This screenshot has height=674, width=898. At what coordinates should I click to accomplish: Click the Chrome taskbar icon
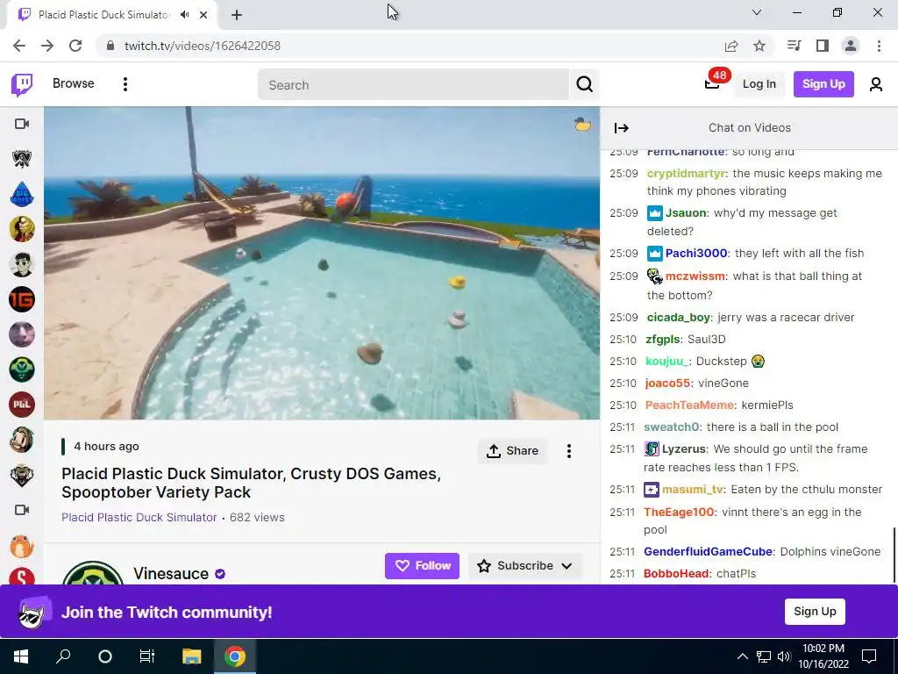coord(234,656)
